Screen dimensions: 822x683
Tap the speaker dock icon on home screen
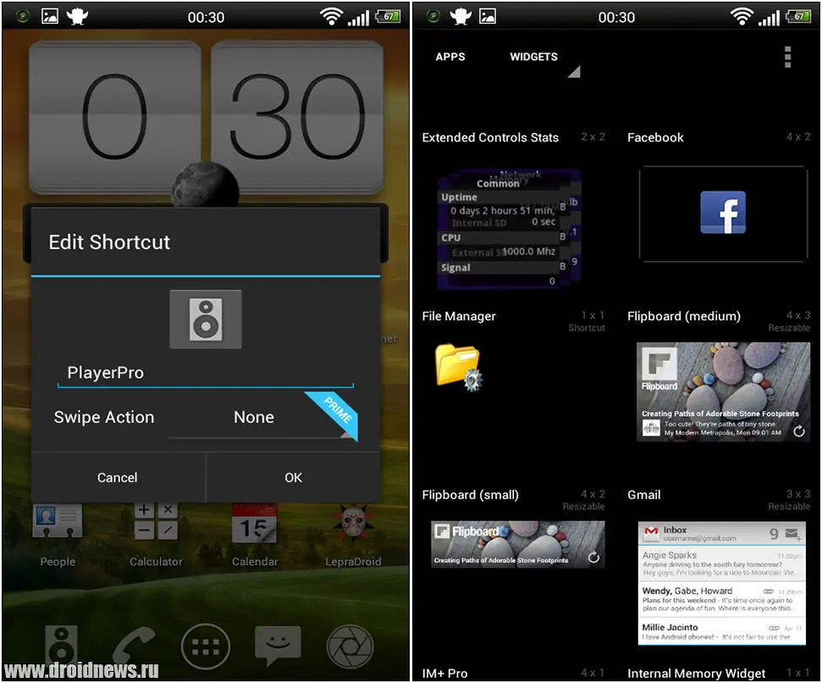pyautogui.click(x=61, y=645)
